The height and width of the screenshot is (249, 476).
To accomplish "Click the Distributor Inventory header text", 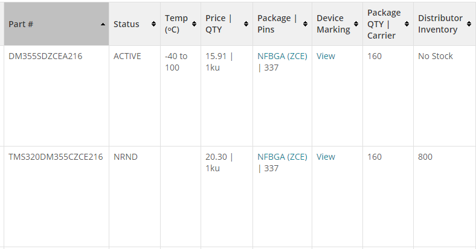I will 440,24.
